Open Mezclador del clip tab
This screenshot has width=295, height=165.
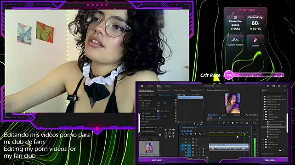click(x=196, y=90)
